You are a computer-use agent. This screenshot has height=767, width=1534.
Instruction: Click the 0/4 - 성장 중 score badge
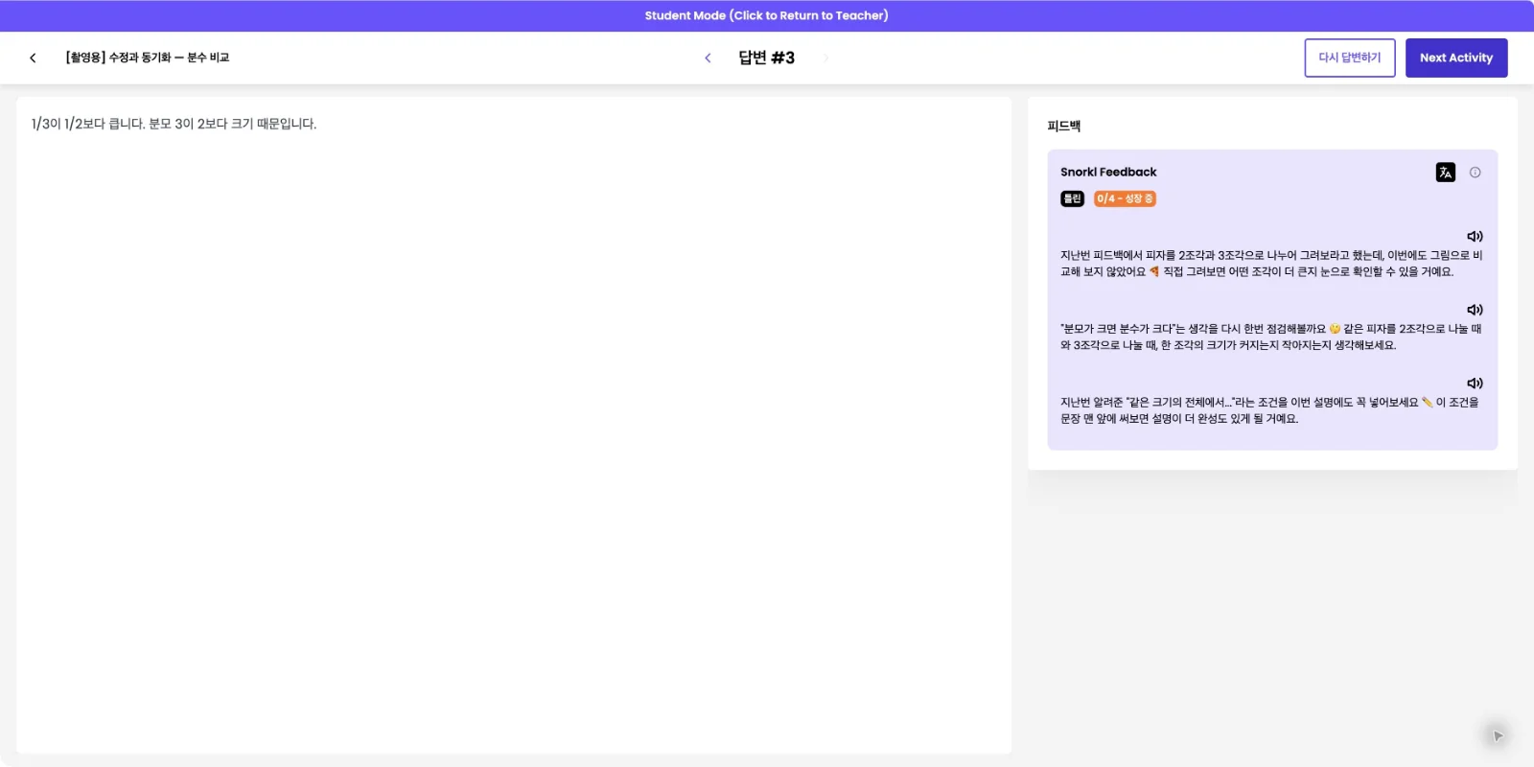coord(1125,198)
